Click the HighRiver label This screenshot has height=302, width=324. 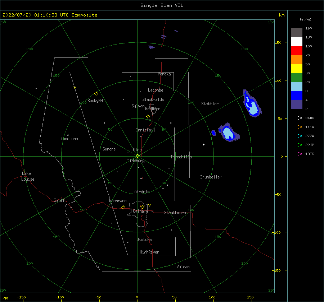click(x=149, y=252)
